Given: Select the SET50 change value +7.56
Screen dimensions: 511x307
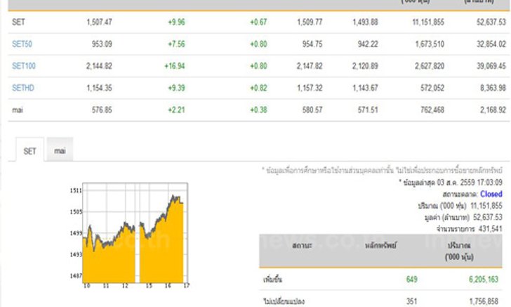Looking at the screenshot, I should pos(176,44).
